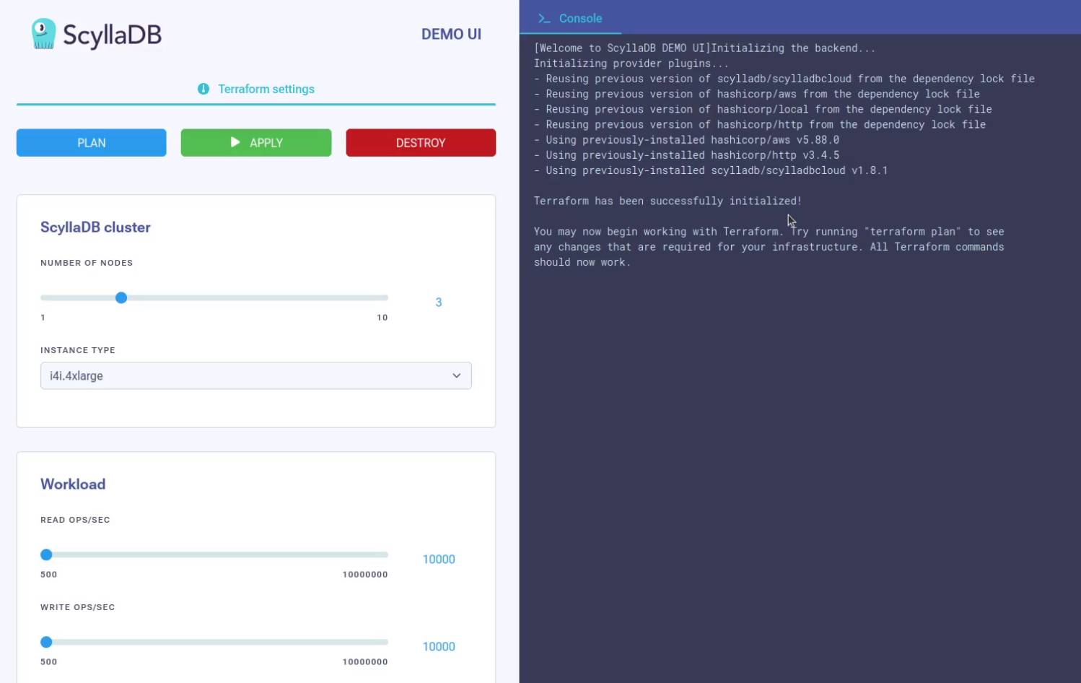Click console line mentioning scylladbcloud v1.8.1
The height and width of the screenshot is (683, 1081).
[x=711, y=170]
